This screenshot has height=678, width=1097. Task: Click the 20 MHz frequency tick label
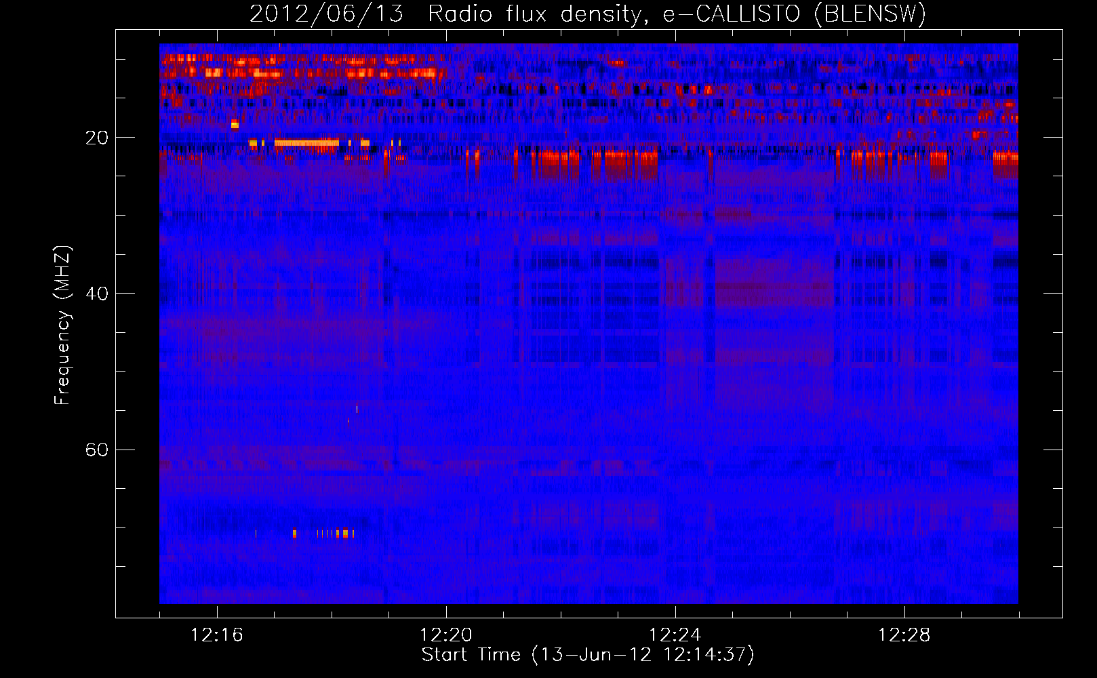point(97,138)
